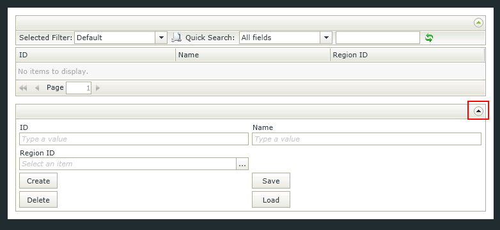
Task: Open Region ID picker ellipsis button
Action: [242, 164]
